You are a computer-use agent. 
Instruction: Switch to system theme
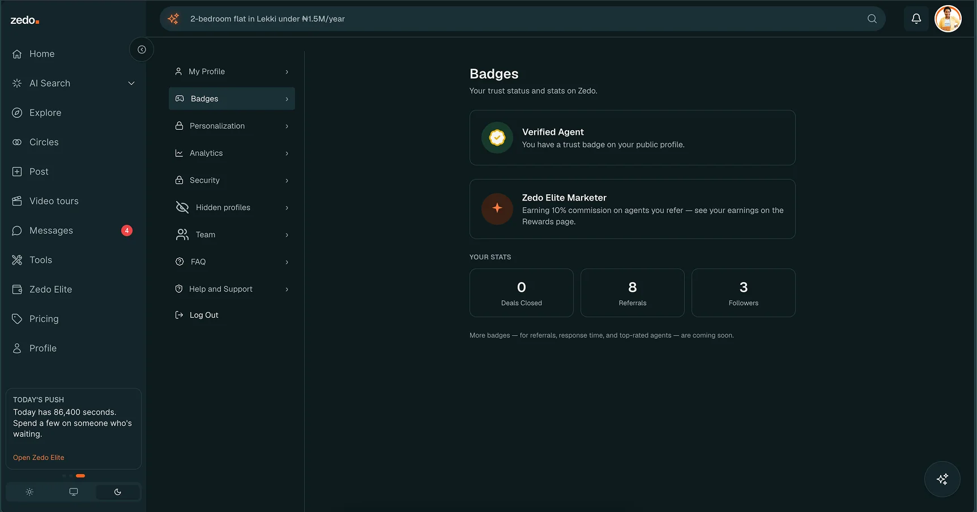[74, 492]
